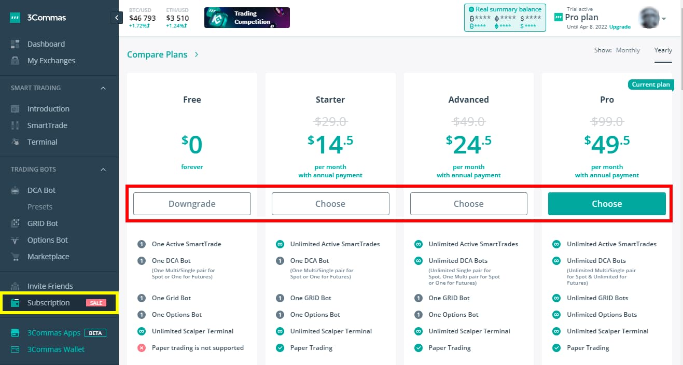
Task: Click the Starter $14.5 price text
Action: tap(330, 145)
